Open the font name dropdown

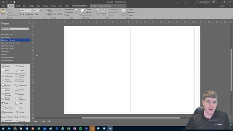[x=32, y=11]
